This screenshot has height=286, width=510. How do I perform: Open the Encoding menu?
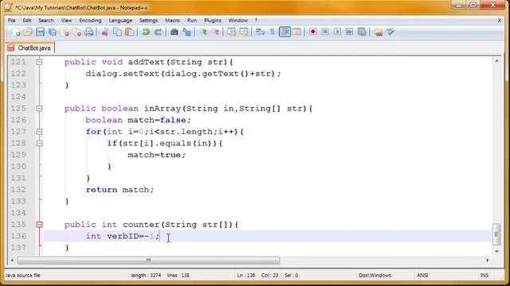(90, 21)
